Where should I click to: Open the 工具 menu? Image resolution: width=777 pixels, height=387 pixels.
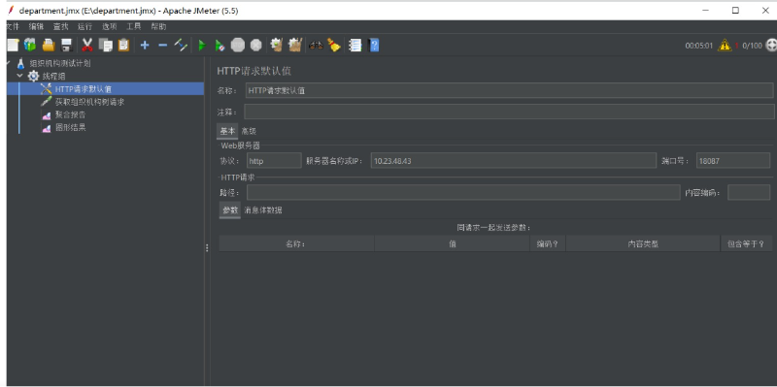coord(134,27)
